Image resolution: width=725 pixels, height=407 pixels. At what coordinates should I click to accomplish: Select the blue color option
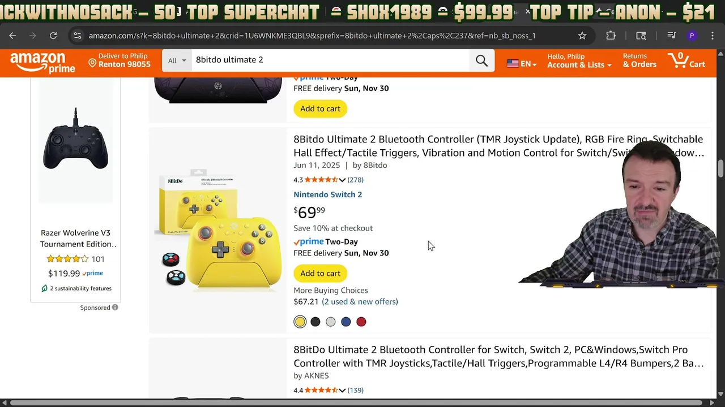click(346, 322)
